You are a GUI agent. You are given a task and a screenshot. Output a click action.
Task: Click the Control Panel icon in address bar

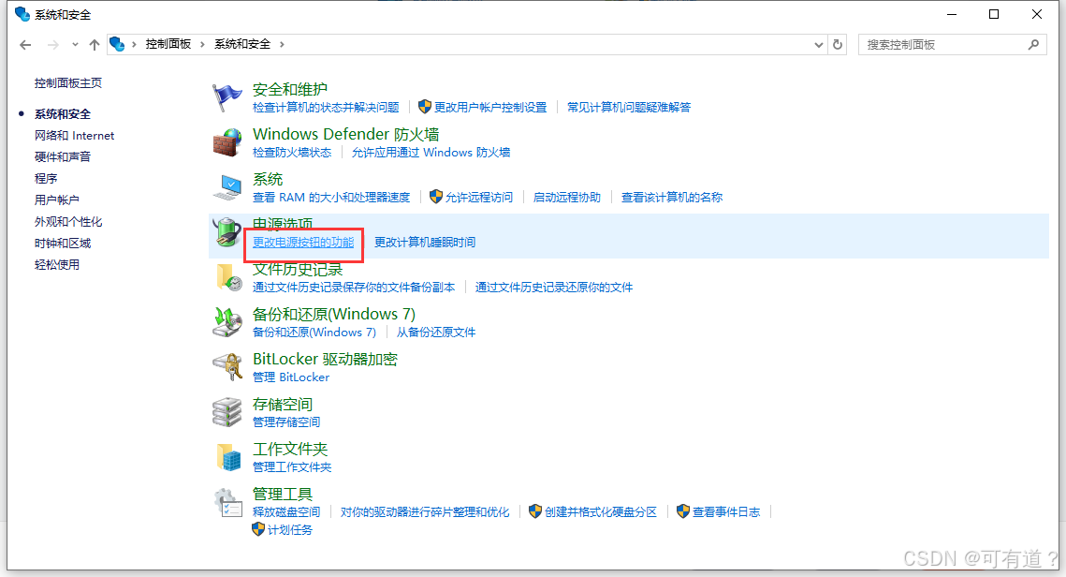(117, 44)
